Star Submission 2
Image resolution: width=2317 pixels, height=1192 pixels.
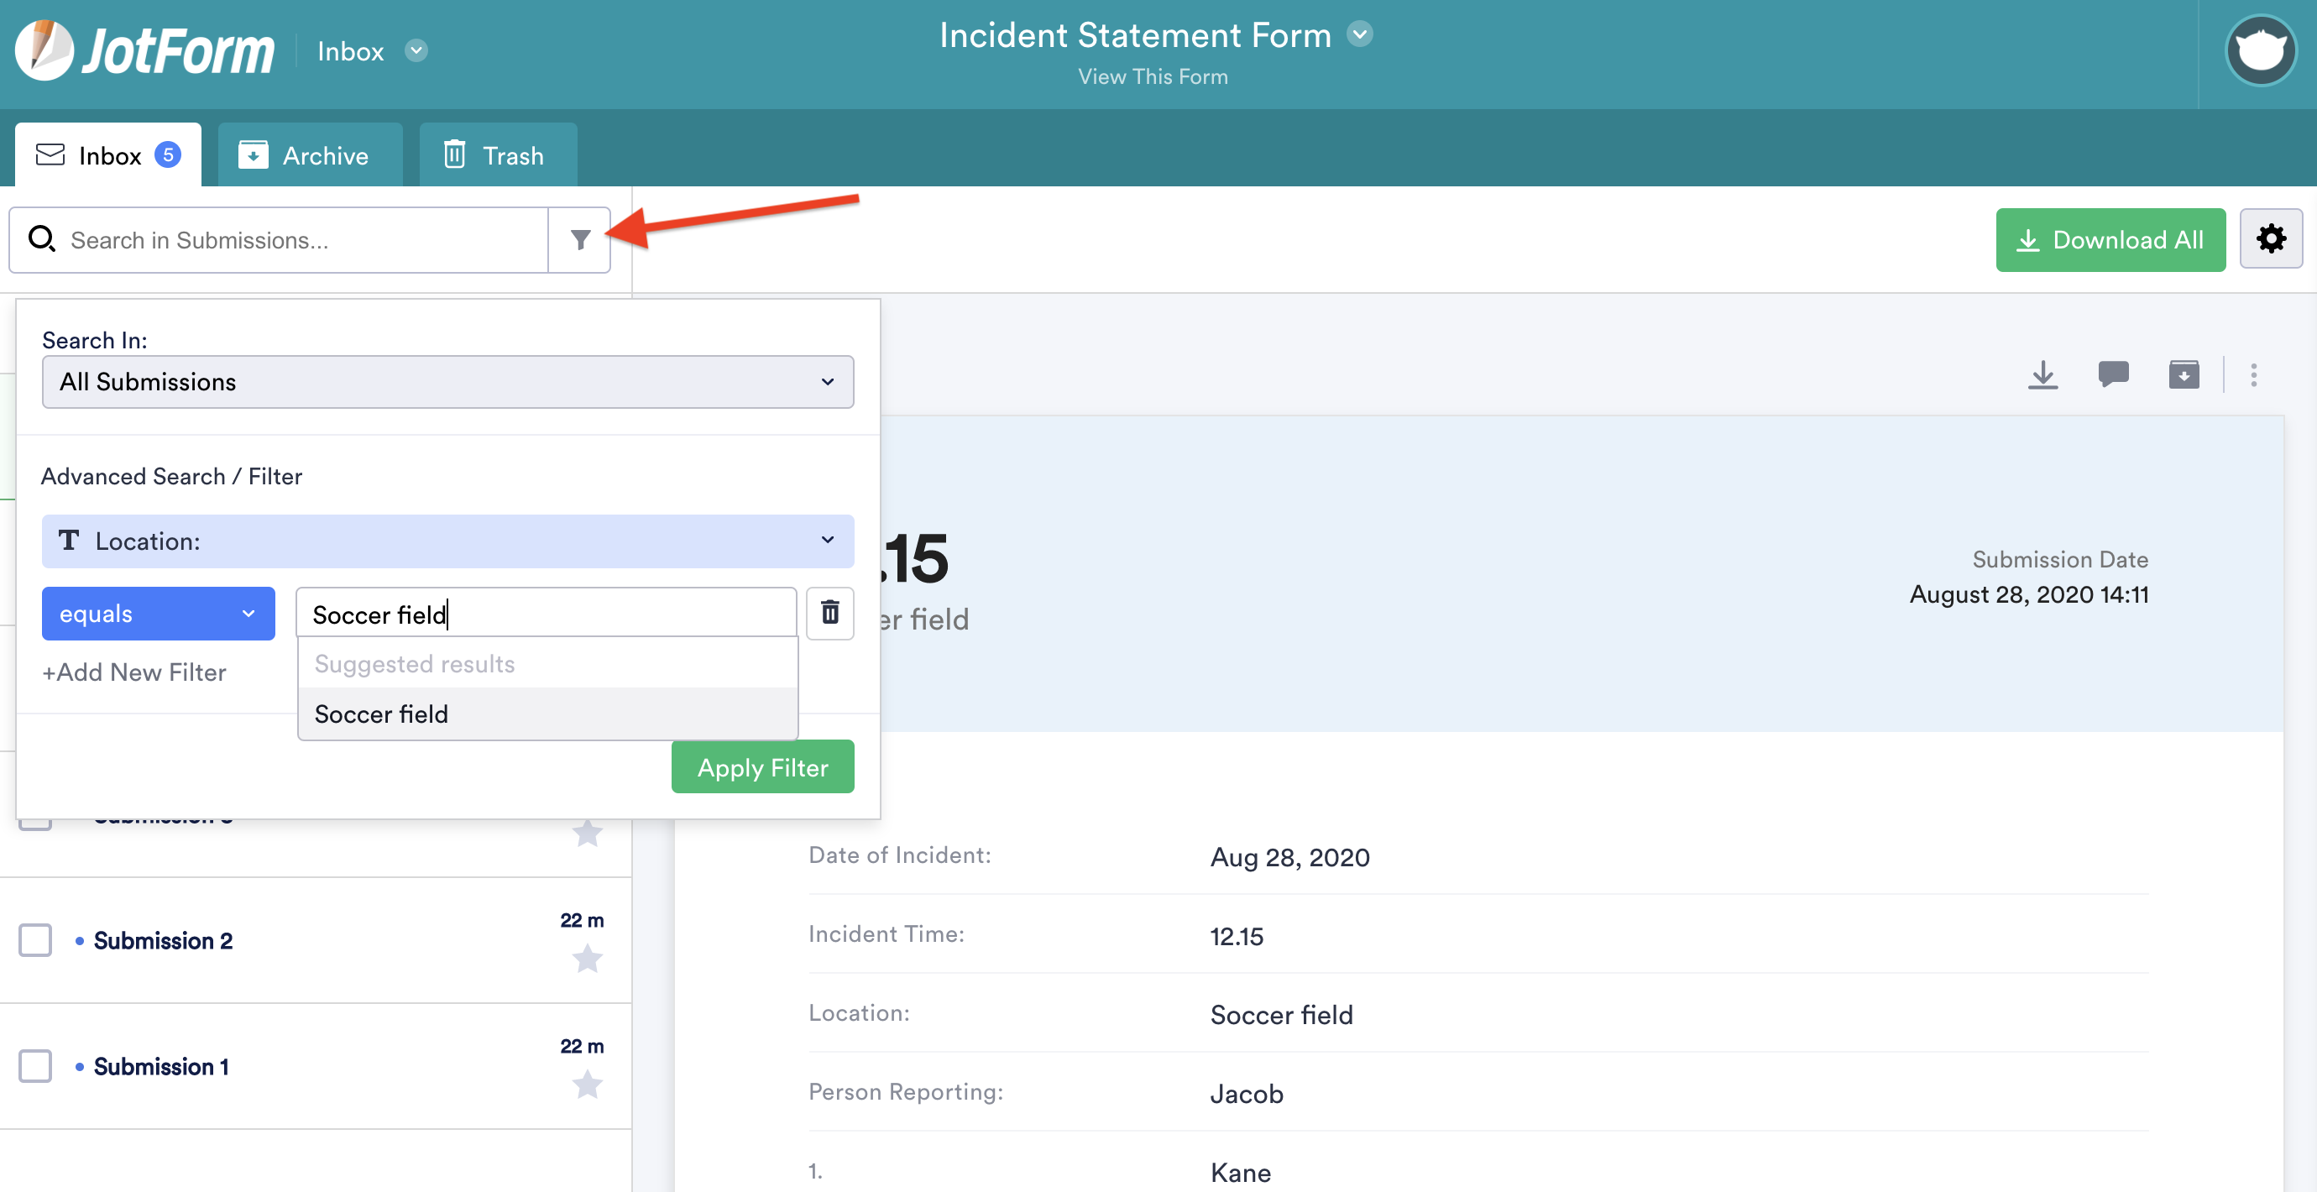[588, 959]
